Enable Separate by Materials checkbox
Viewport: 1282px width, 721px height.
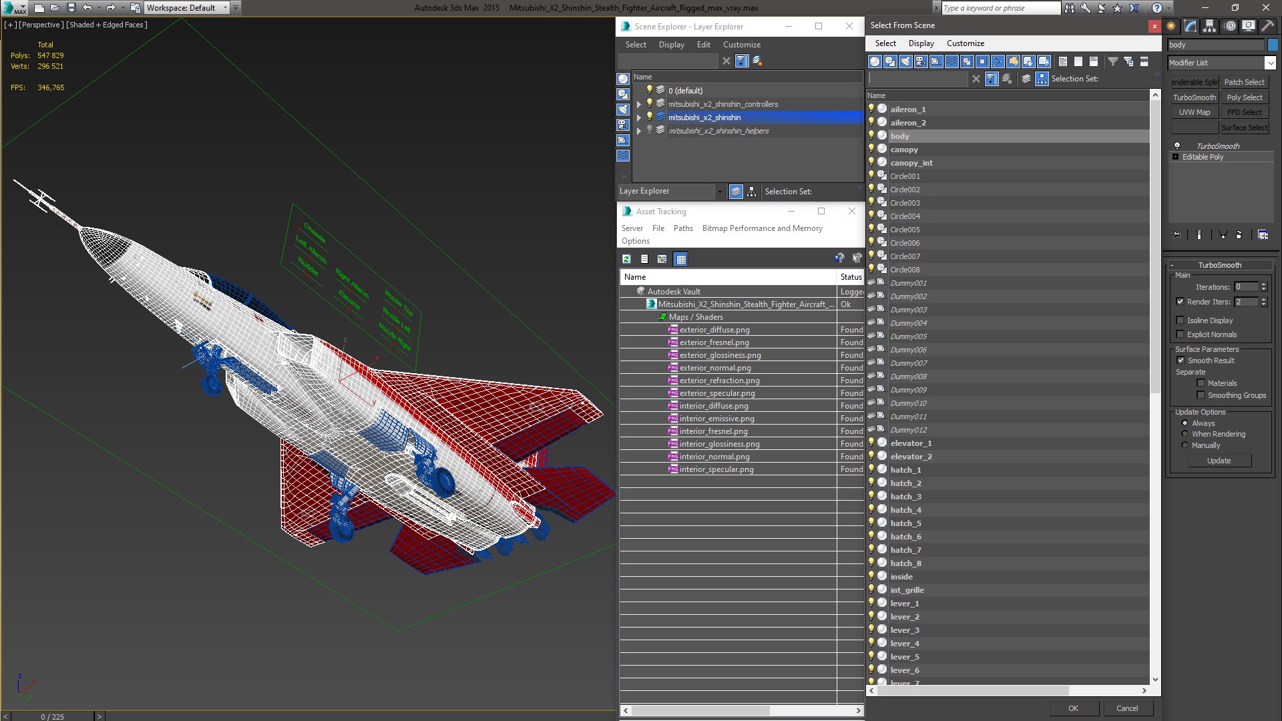pyautogui.click(x=1201, y=383)
